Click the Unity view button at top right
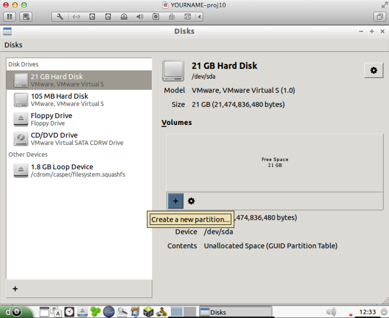 (379, 17)
